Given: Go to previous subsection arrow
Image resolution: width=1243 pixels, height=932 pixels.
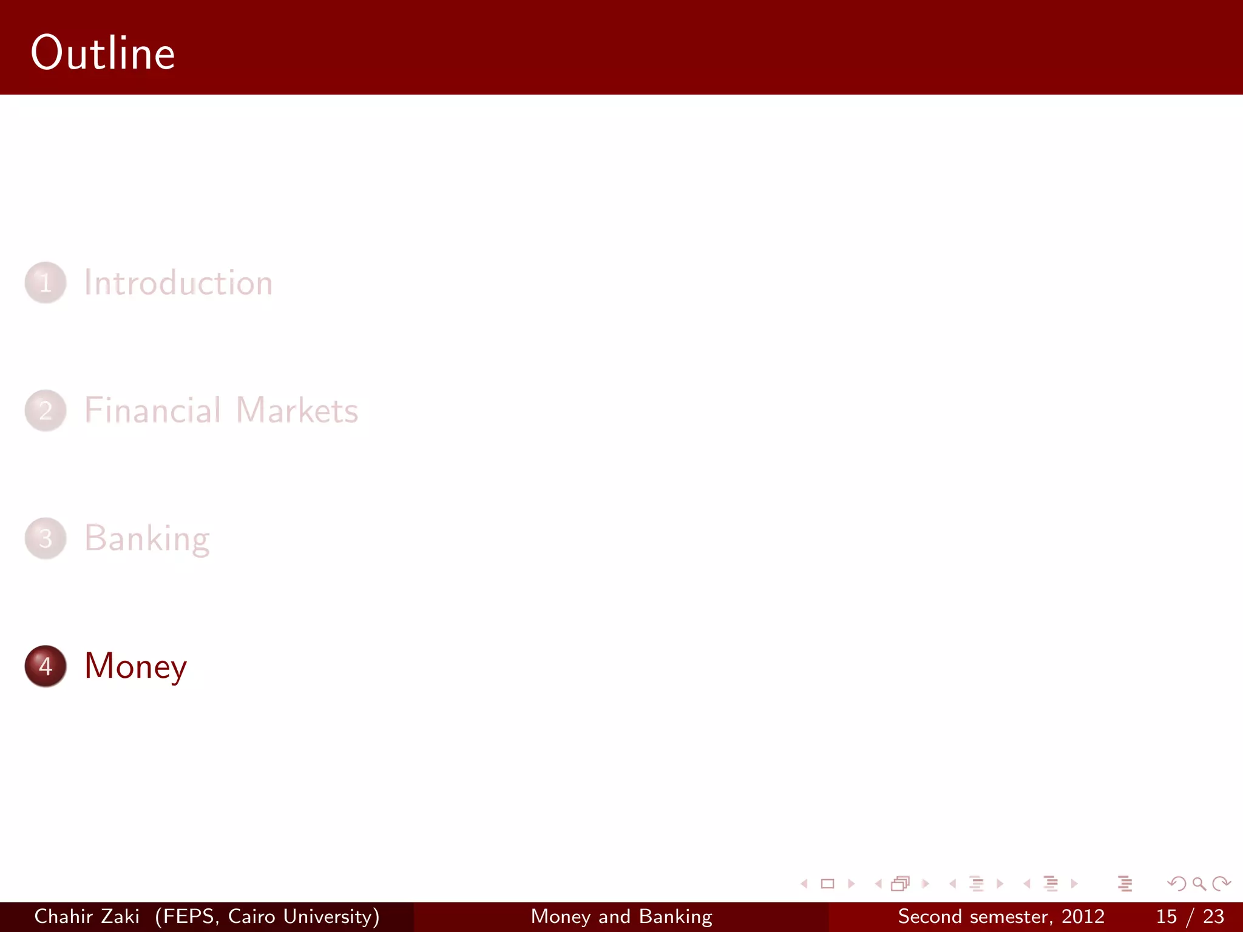Looking at the screenshot, I should [953, 884].
